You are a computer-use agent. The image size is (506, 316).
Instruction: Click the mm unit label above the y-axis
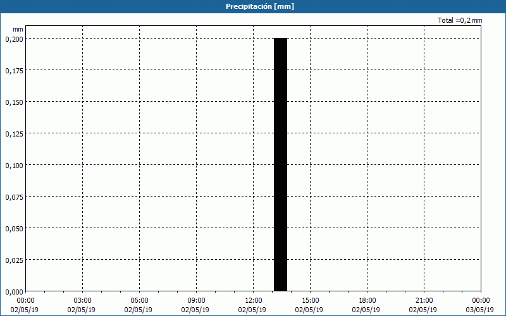click(18, 29)
